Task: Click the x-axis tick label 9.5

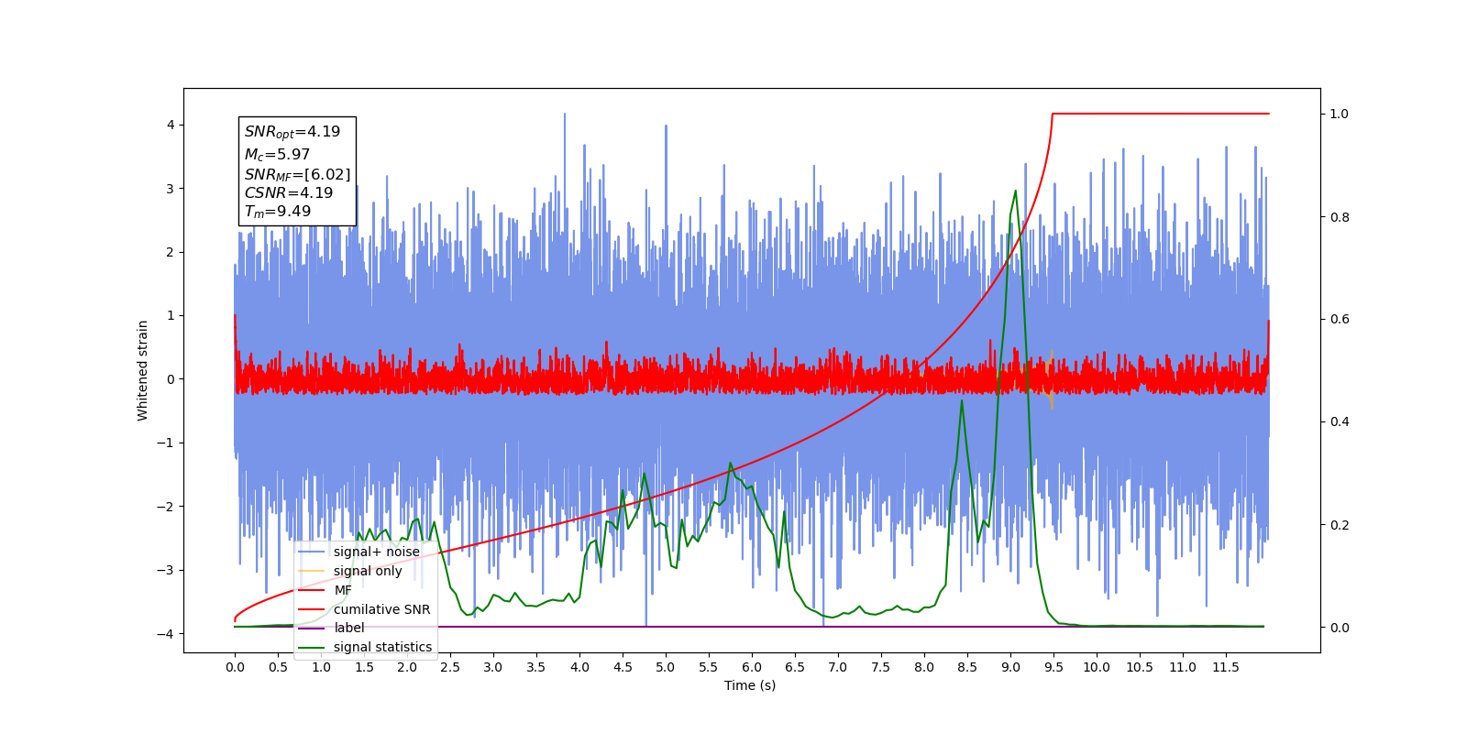Action: [1053, 667]
